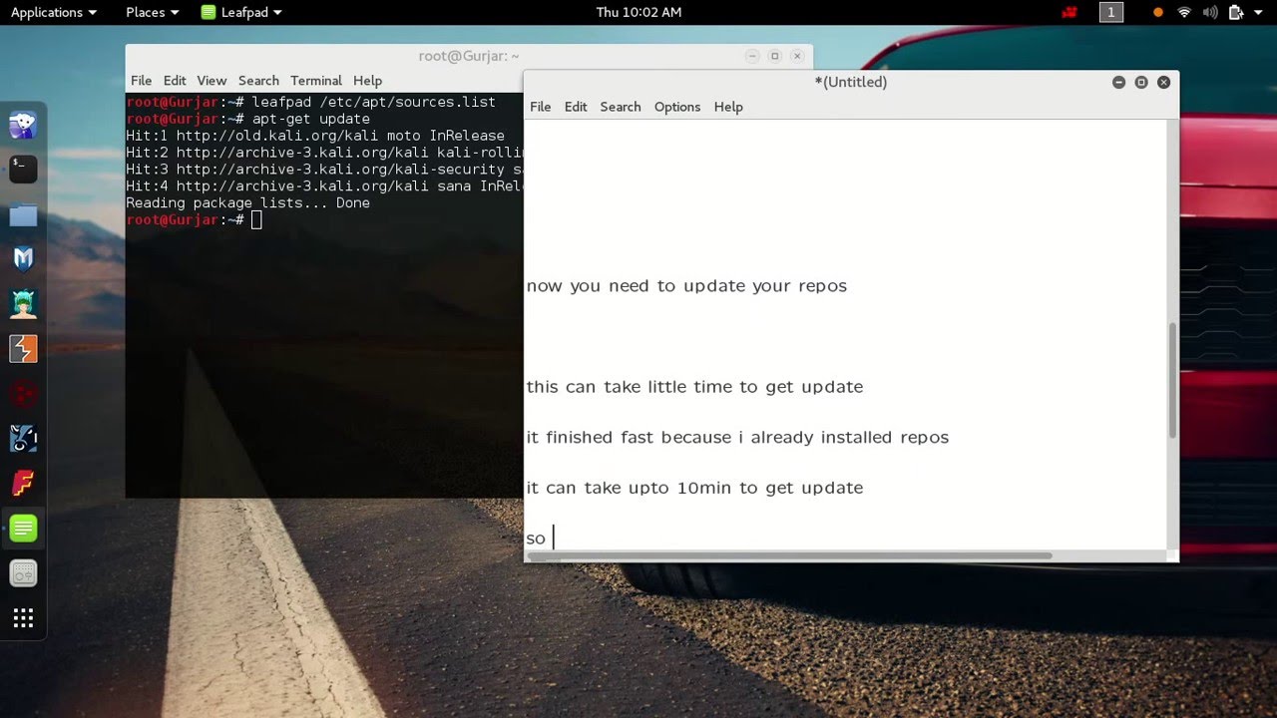Click the red recorder tray icon

pyautogui.click(x=1070, y=12)
